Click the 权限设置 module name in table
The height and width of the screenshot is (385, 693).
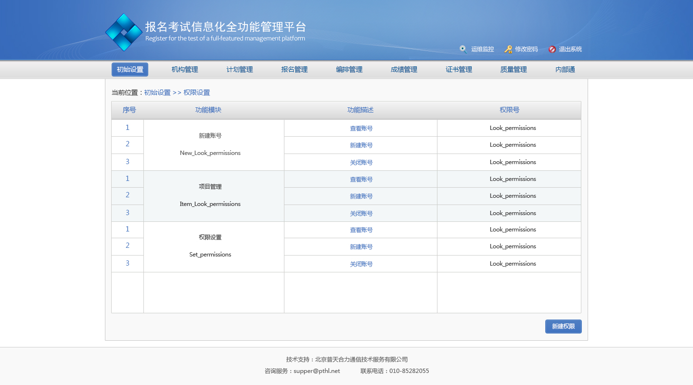210,237
